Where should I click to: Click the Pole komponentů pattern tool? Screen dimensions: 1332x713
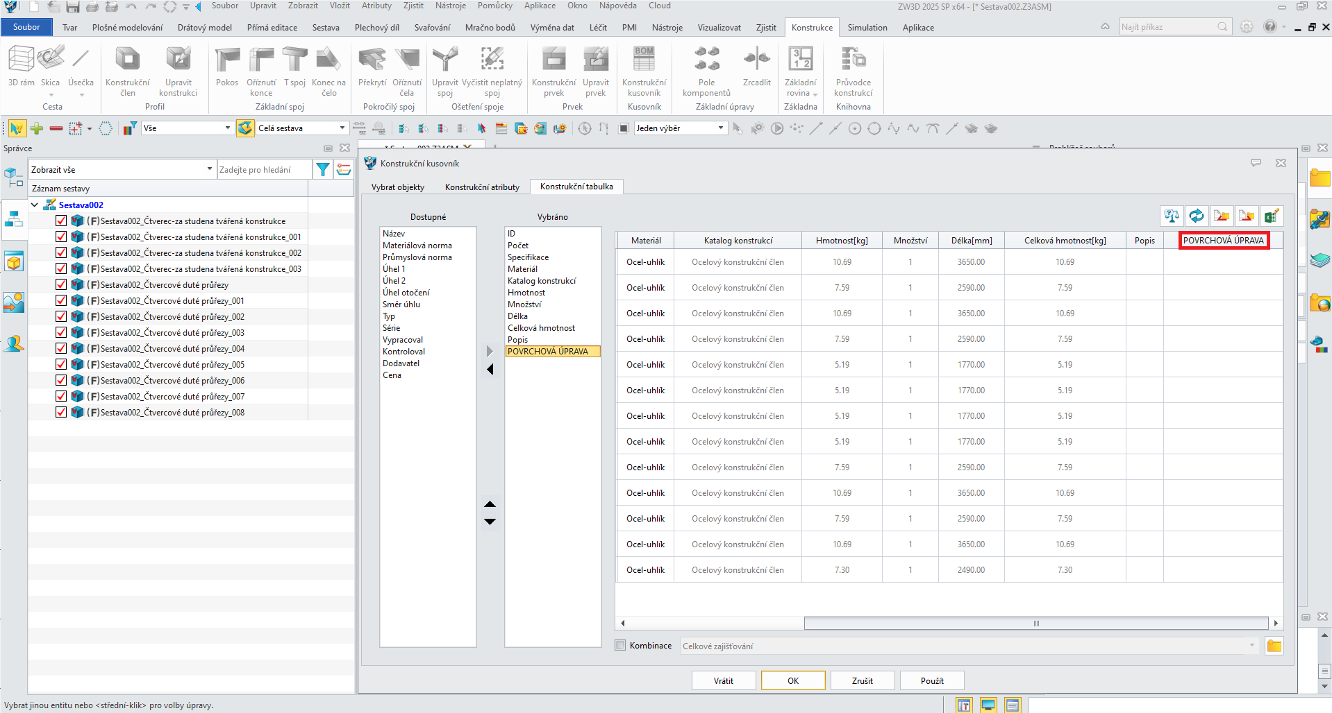706,71
